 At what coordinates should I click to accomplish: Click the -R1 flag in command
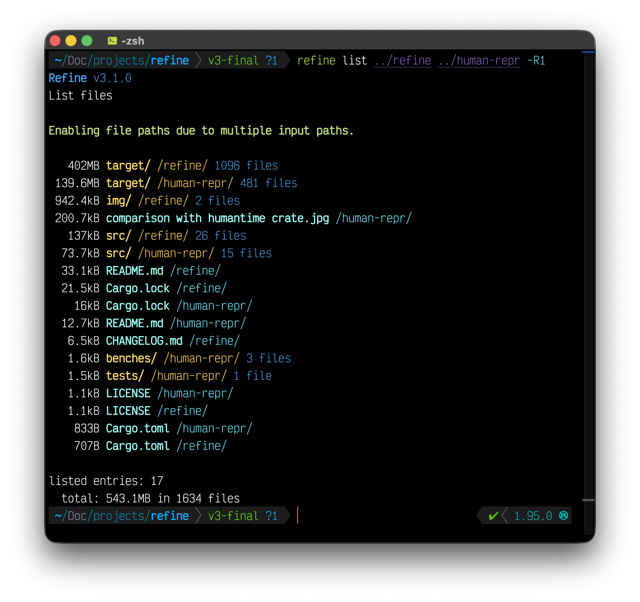coord(536,61)
